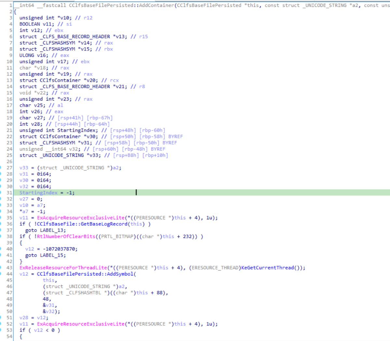Click _CLFS_BASE_RECORD_HEADER on line 14

coord(75,87)
